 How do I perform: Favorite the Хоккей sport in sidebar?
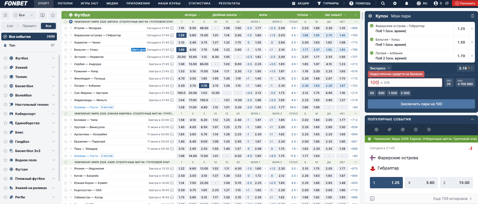click(5, 67)
